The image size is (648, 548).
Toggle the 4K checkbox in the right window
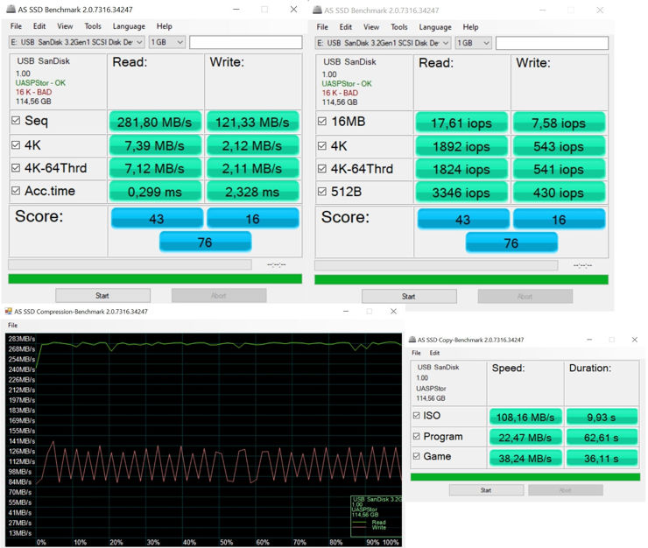[322, 145]
